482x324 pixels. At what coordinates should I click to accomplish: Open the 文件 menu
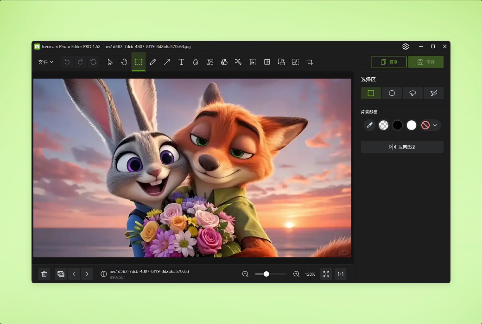(45, 62)
